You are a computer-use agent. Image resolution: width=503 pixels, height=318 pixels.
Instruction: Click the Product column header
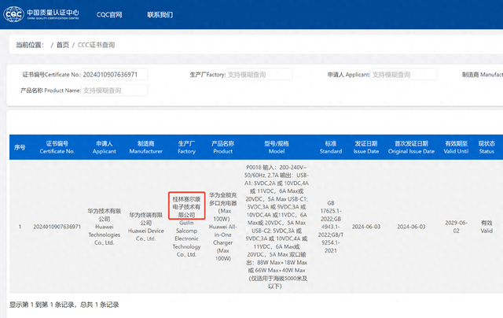(x=223, y=147)
